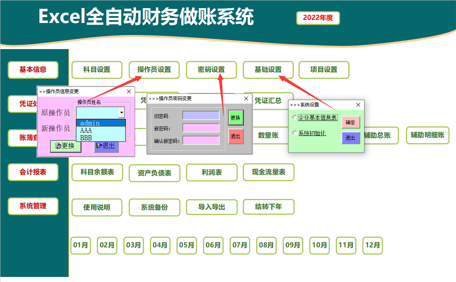
Task: Switch to the 会计报表 sidebar section
Action: [x=33, y=172]
